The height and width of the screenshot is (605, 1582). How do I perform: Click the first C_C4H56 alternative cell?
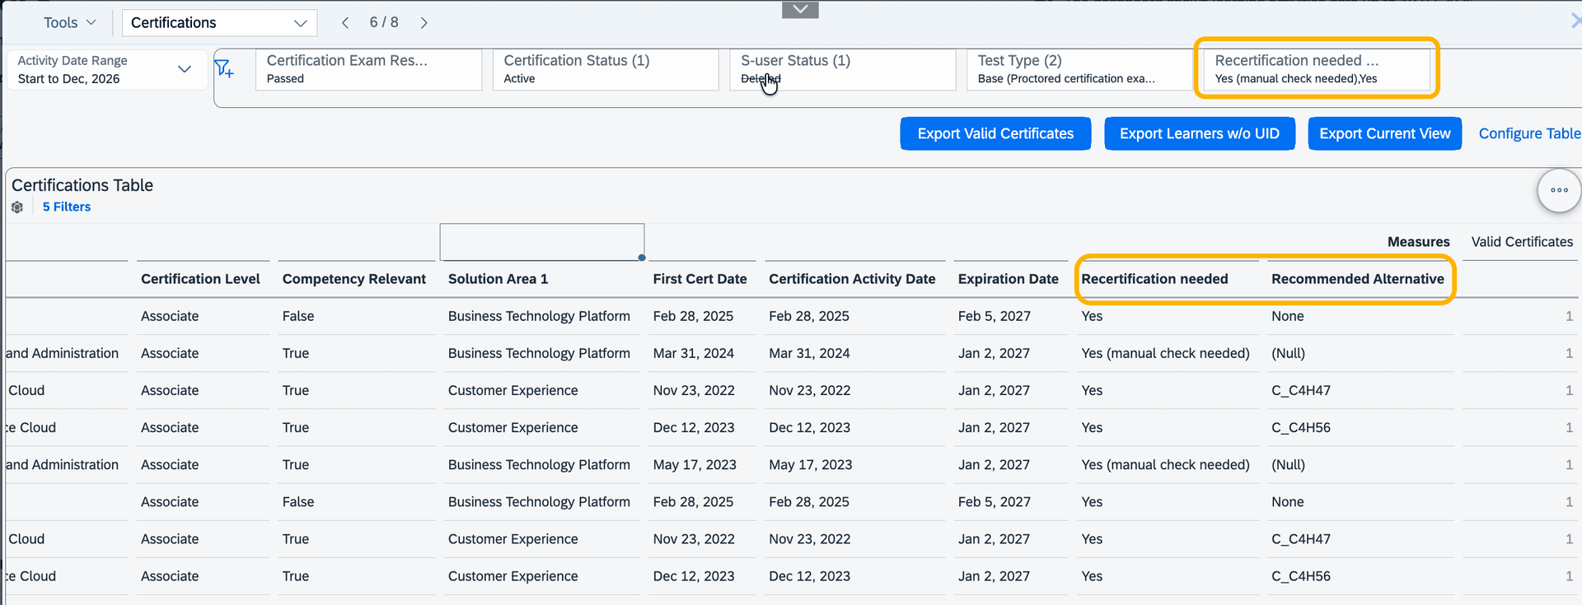pyautogui.click(x=1300, y=427)
